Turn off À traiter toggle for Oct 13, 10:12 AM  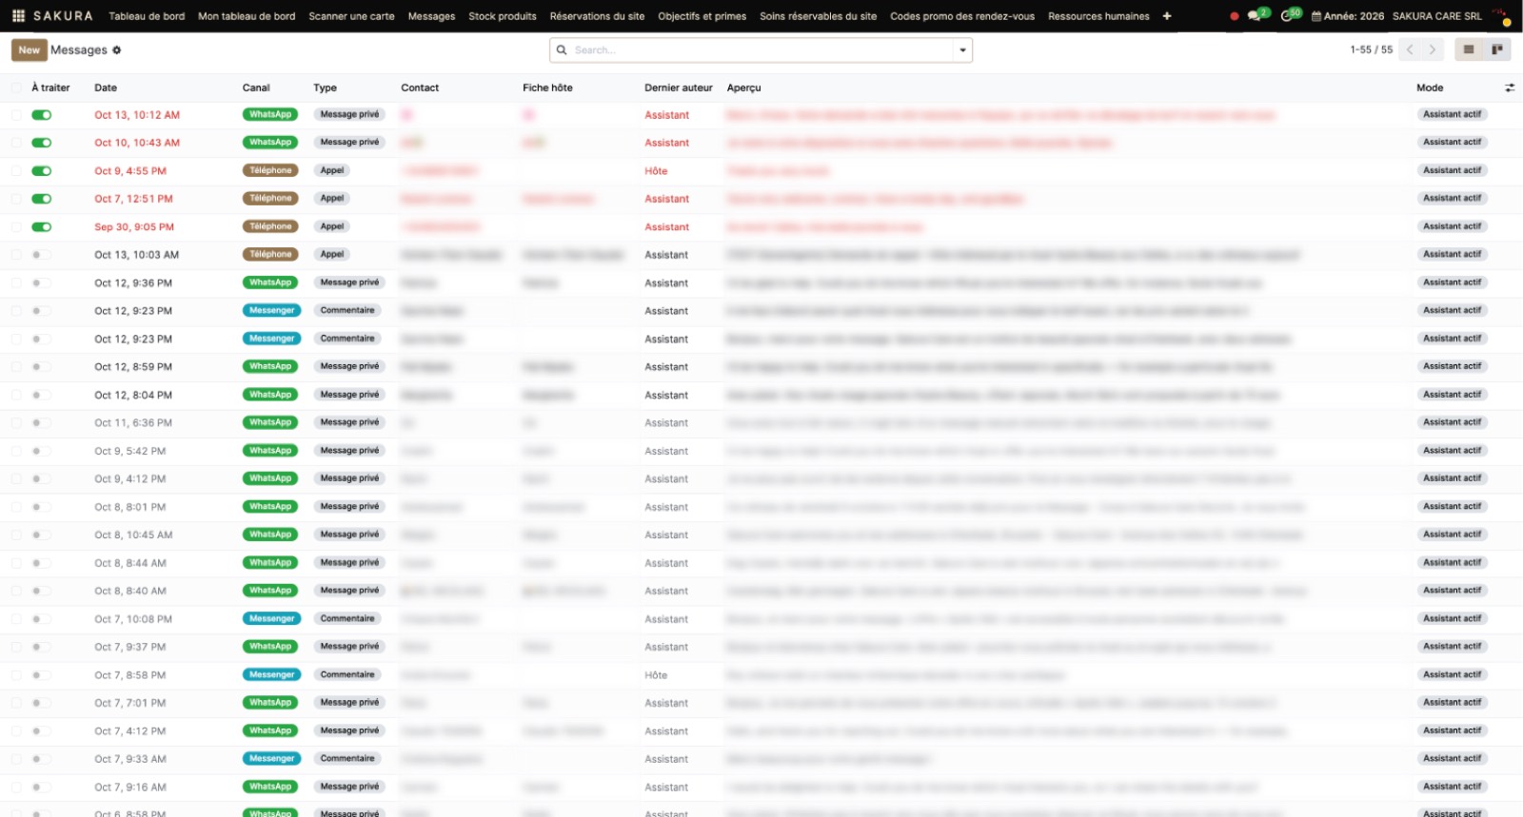(x=41, y=115)
